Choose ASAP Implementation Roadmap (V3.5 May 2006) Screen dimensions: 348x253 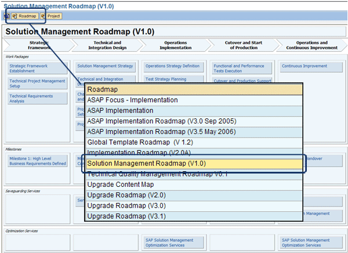(x=194, y=132)
